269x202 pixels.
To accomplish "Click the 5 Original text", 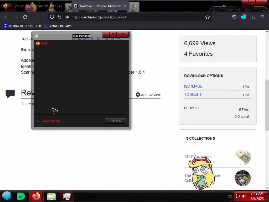I will pos(242,117).
